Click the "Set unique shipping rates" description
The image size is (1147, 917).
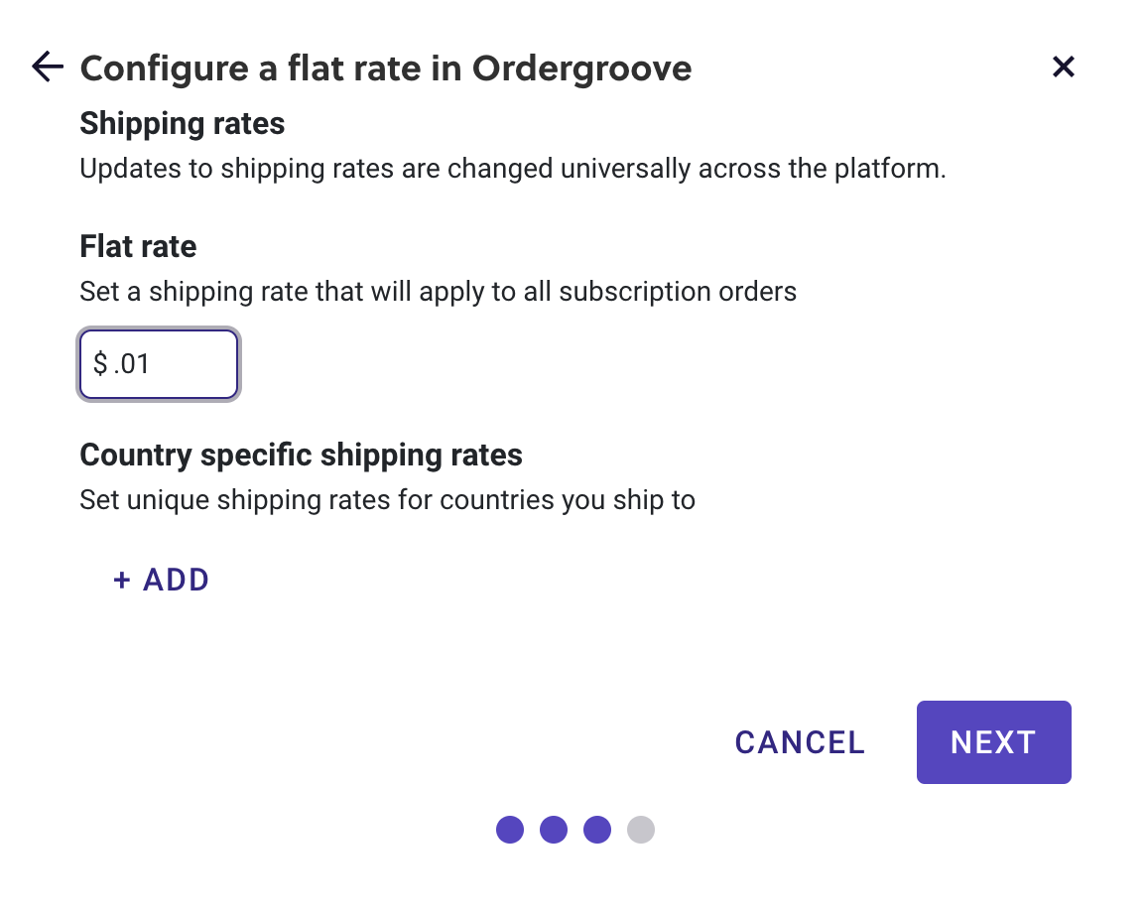pyautogui.click(x=387, y=499)
